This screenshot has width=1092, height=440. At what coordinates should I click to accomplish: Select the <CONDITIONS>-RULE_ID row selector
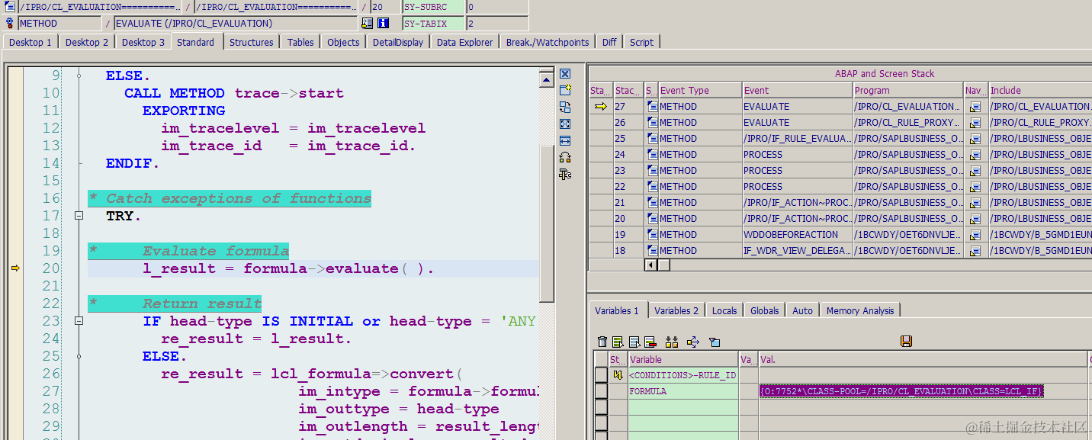(x=601, y=375)
